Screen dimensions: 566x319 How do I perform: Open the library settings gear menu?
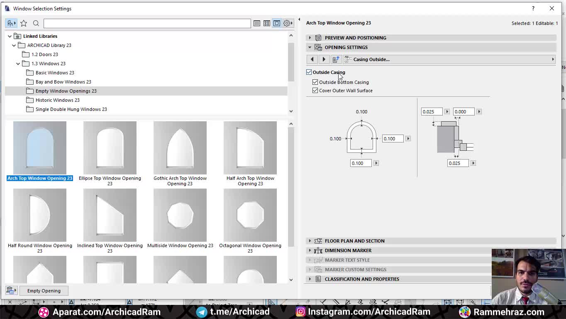click(x=287, y=23)
